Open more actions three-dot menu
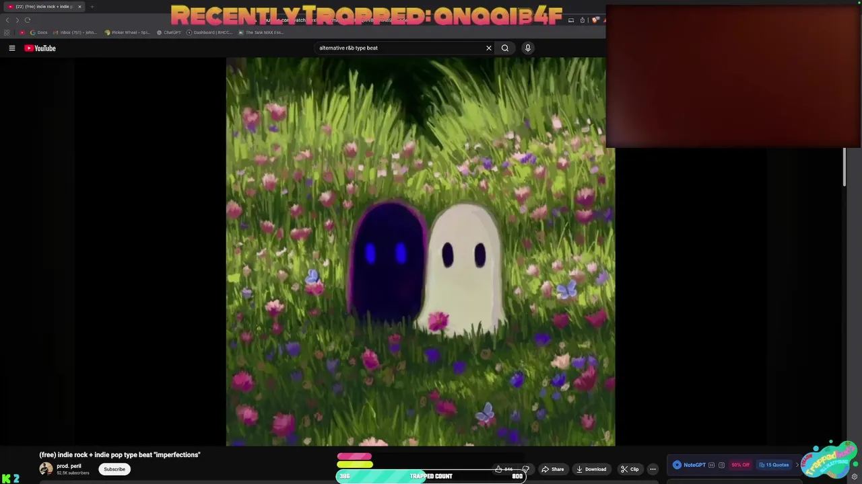 pos(653,469)
